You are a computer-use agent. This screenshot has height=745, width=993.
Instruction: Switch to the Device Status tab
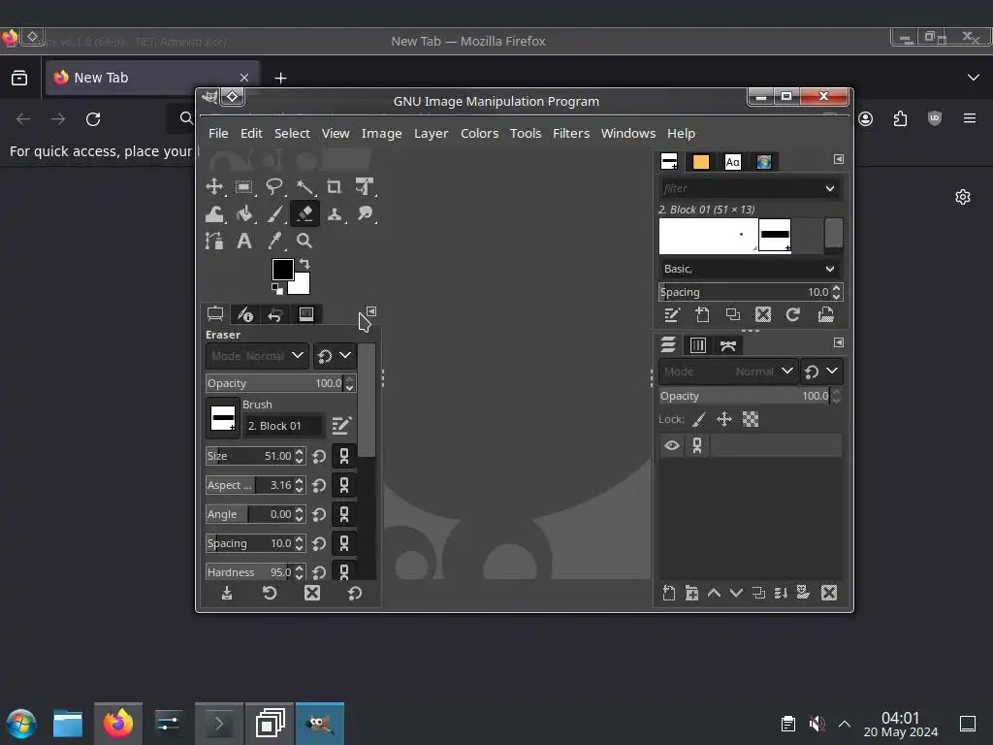245,314
